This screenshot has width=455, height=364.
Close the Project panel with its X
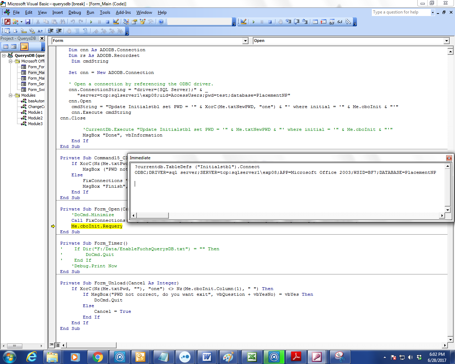pyautogui.click(x=42, y=38)
